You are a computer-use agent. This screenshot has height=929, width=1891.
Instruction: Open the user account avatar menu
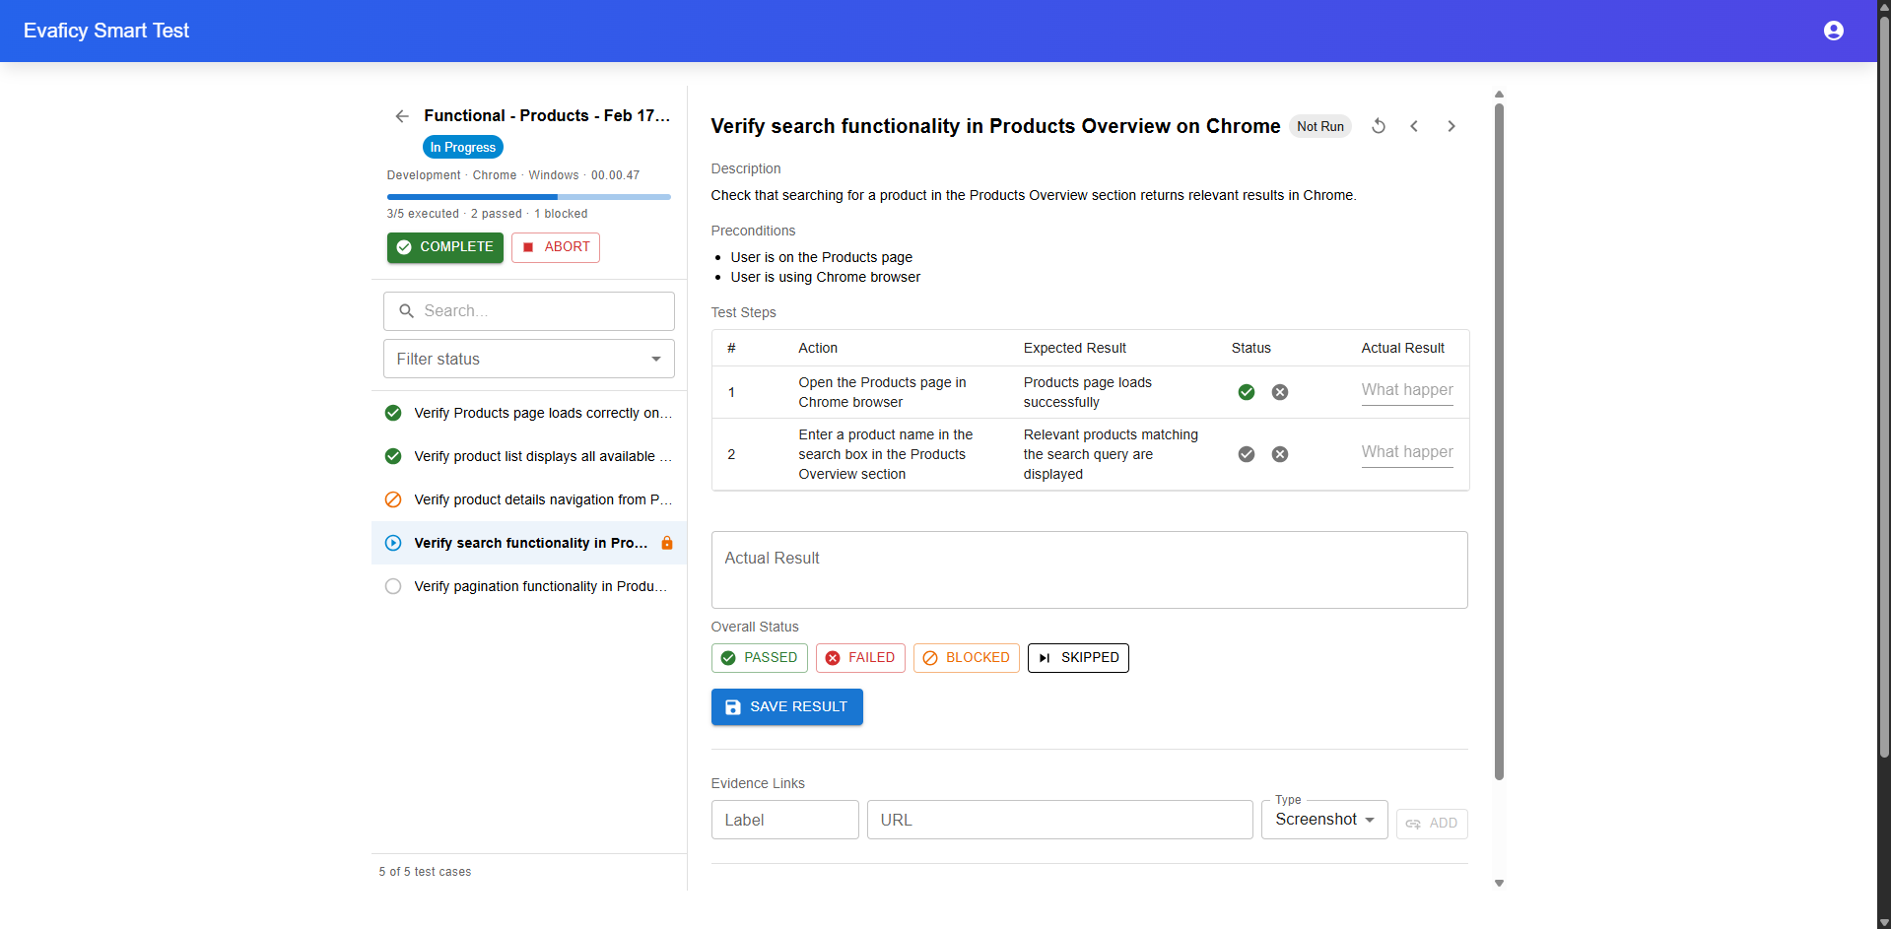1833,31
